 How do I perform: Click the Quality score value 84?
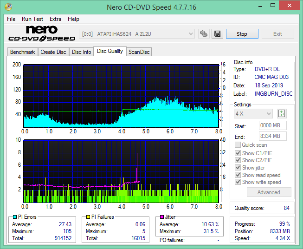coord(287,208)
